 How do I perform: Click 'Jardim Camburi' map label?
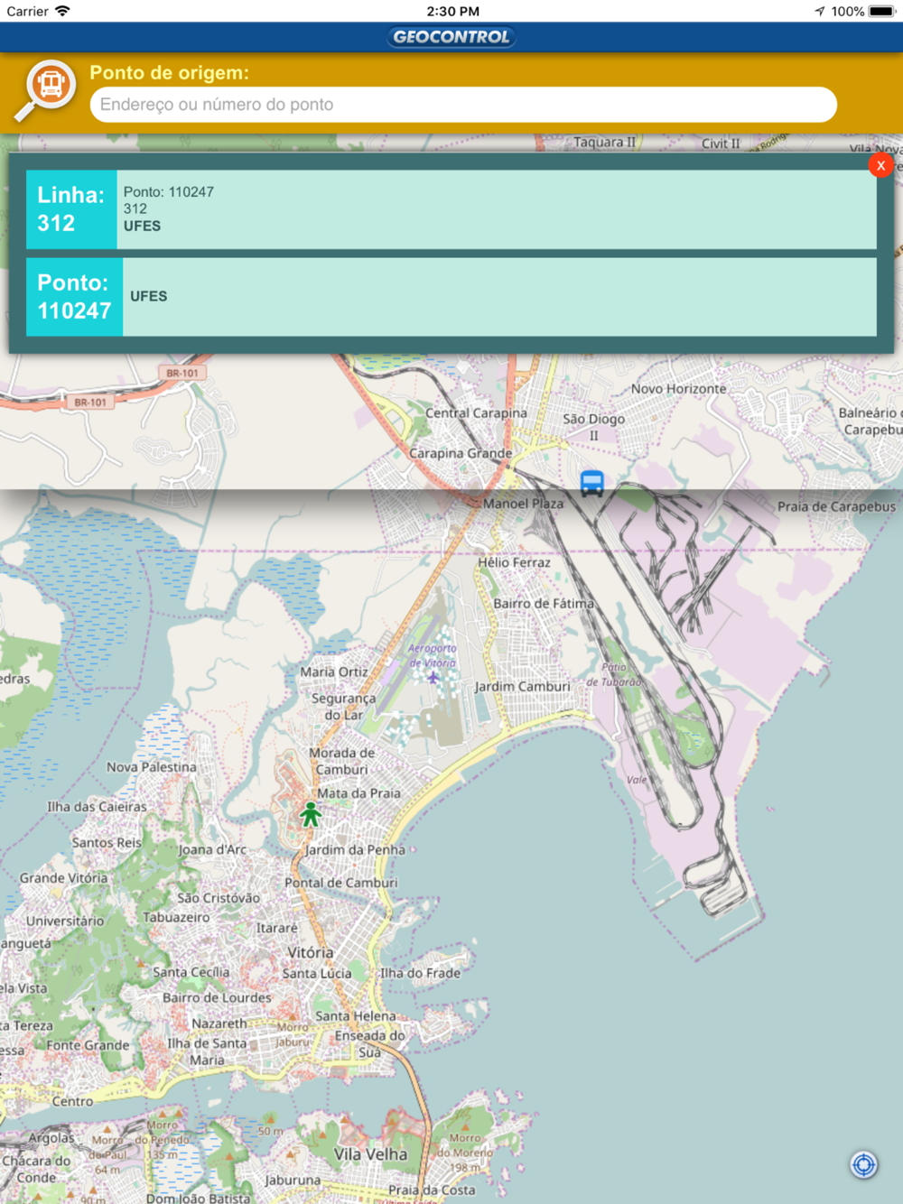[523, 686]
